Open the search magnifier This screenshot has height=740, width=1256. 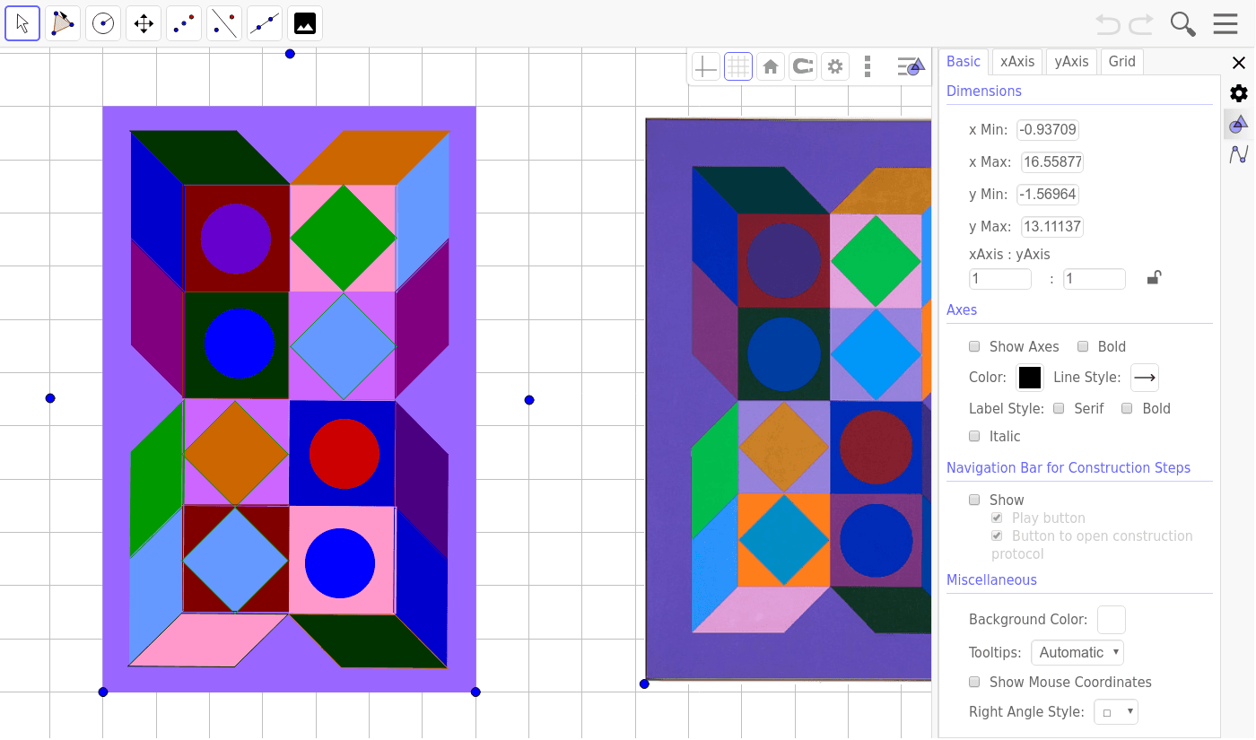point(1183,24)
